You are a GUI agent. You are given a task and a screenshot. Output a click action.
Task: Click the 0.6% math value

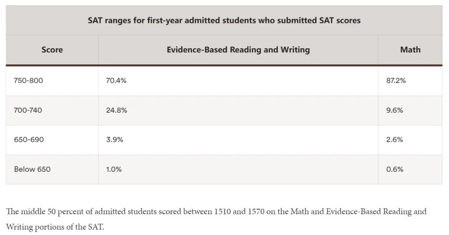(395, 169)
